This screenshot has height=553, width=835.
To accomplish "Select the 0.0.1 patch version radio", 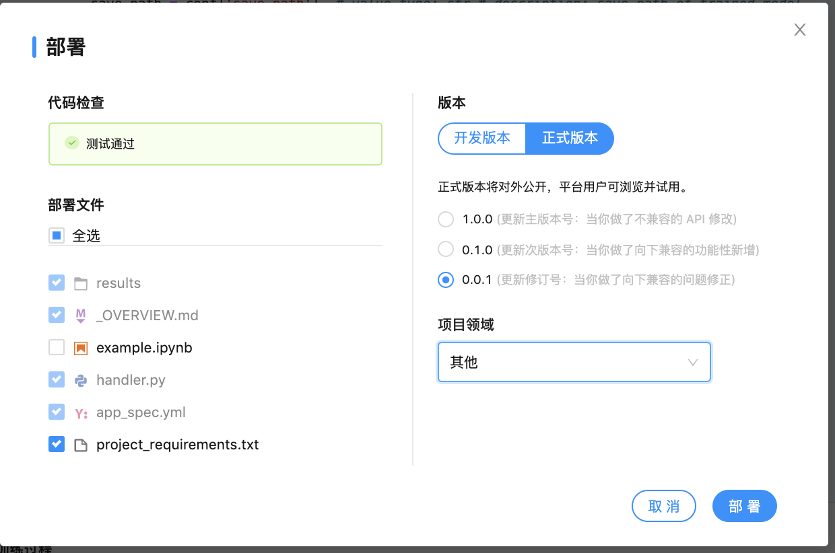I will [446, 280].
